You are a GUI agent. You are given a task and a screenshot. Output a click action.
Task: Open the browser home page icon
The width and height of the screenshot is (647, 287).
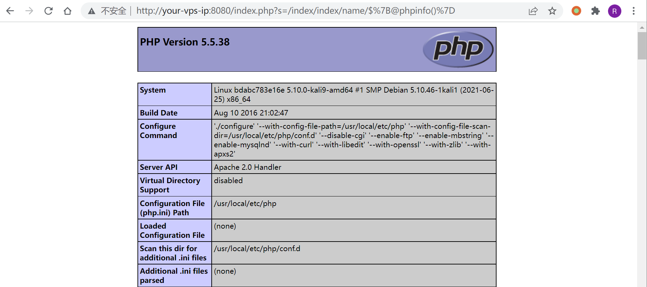click(x=68, y=11)
